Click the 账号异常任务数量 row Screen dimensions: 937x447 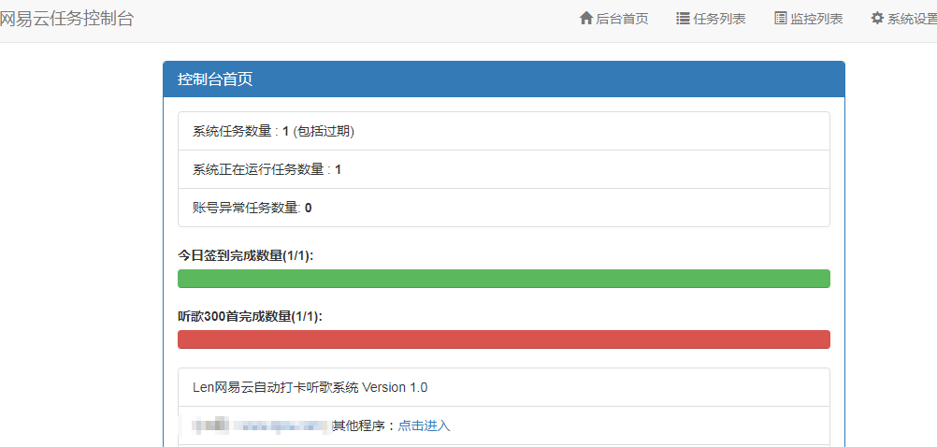coord(503,208)
